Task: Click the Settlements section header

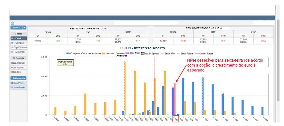Action: [x=18, y=78]
